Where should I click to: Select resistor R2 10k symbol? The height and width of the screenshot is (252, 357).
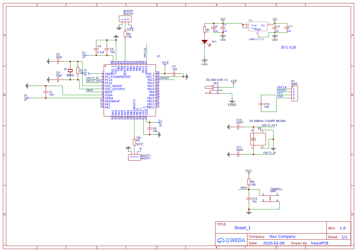click(x=125, y=34)
